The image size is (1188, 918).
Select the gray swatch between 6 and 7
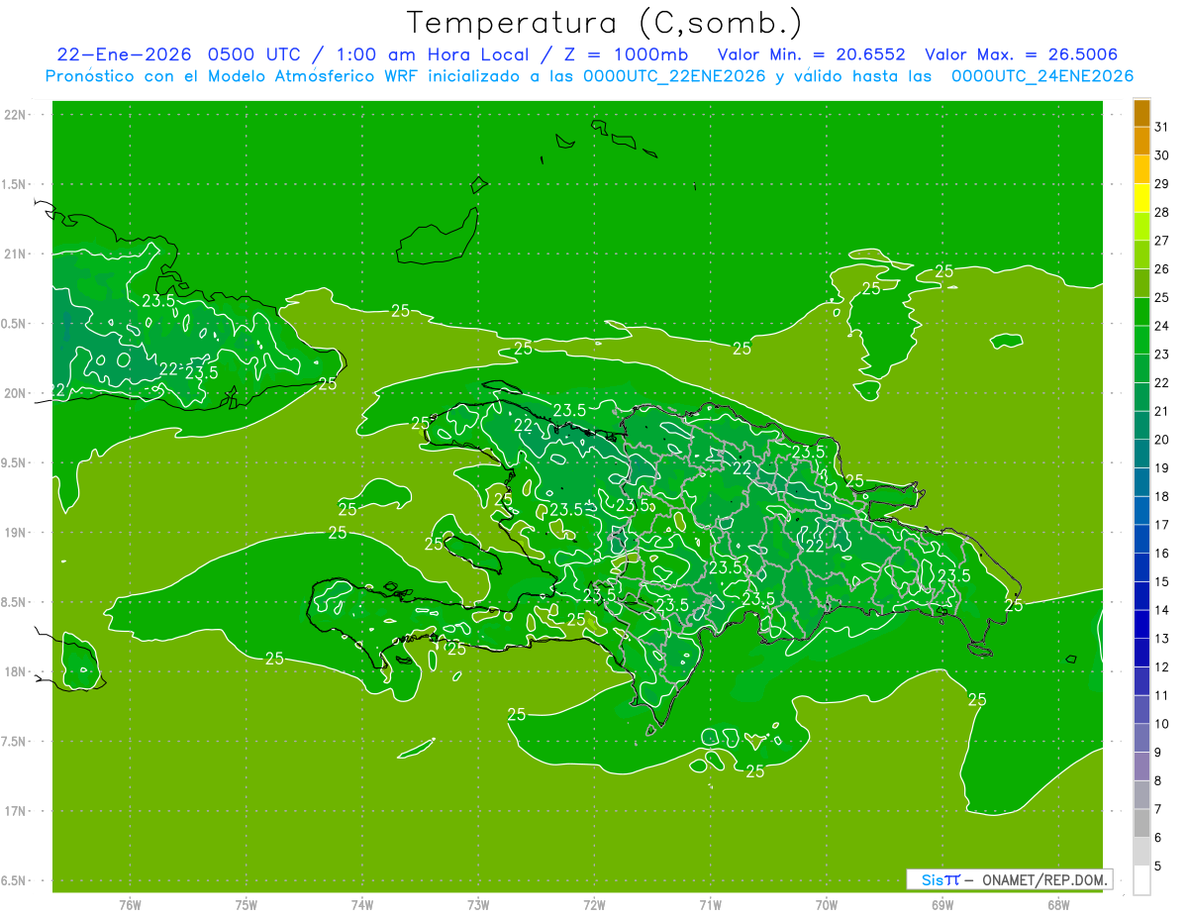click(1141, 823)
